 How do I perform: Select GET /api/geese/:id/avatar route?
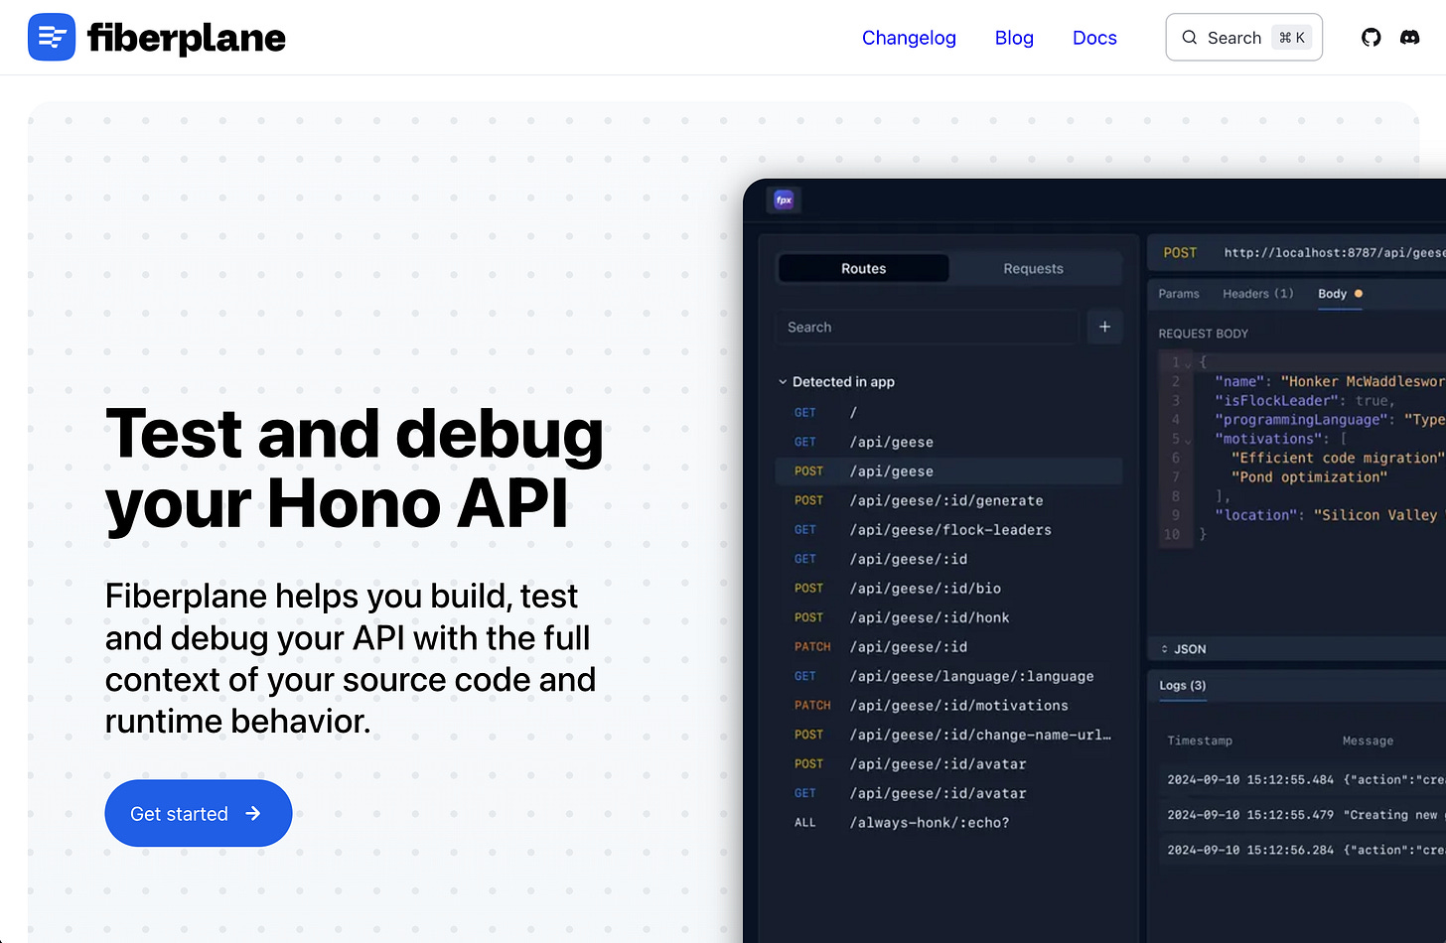click(948, 793)
